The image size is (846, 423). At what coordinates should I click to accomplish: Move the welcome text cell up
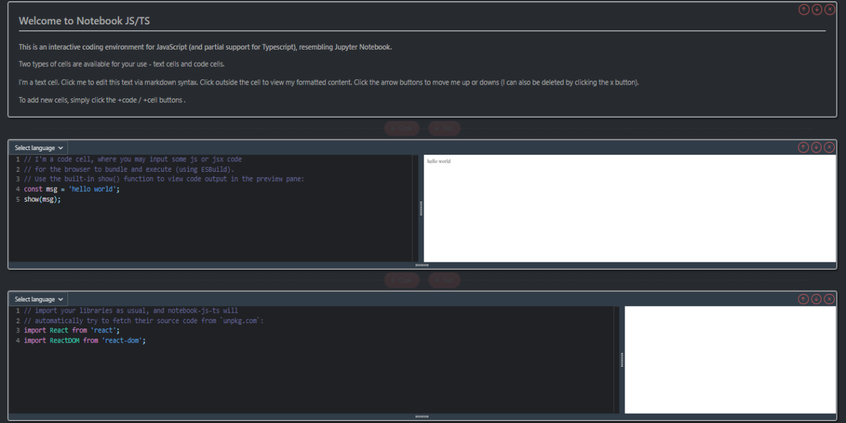click(x=804, y=9)
